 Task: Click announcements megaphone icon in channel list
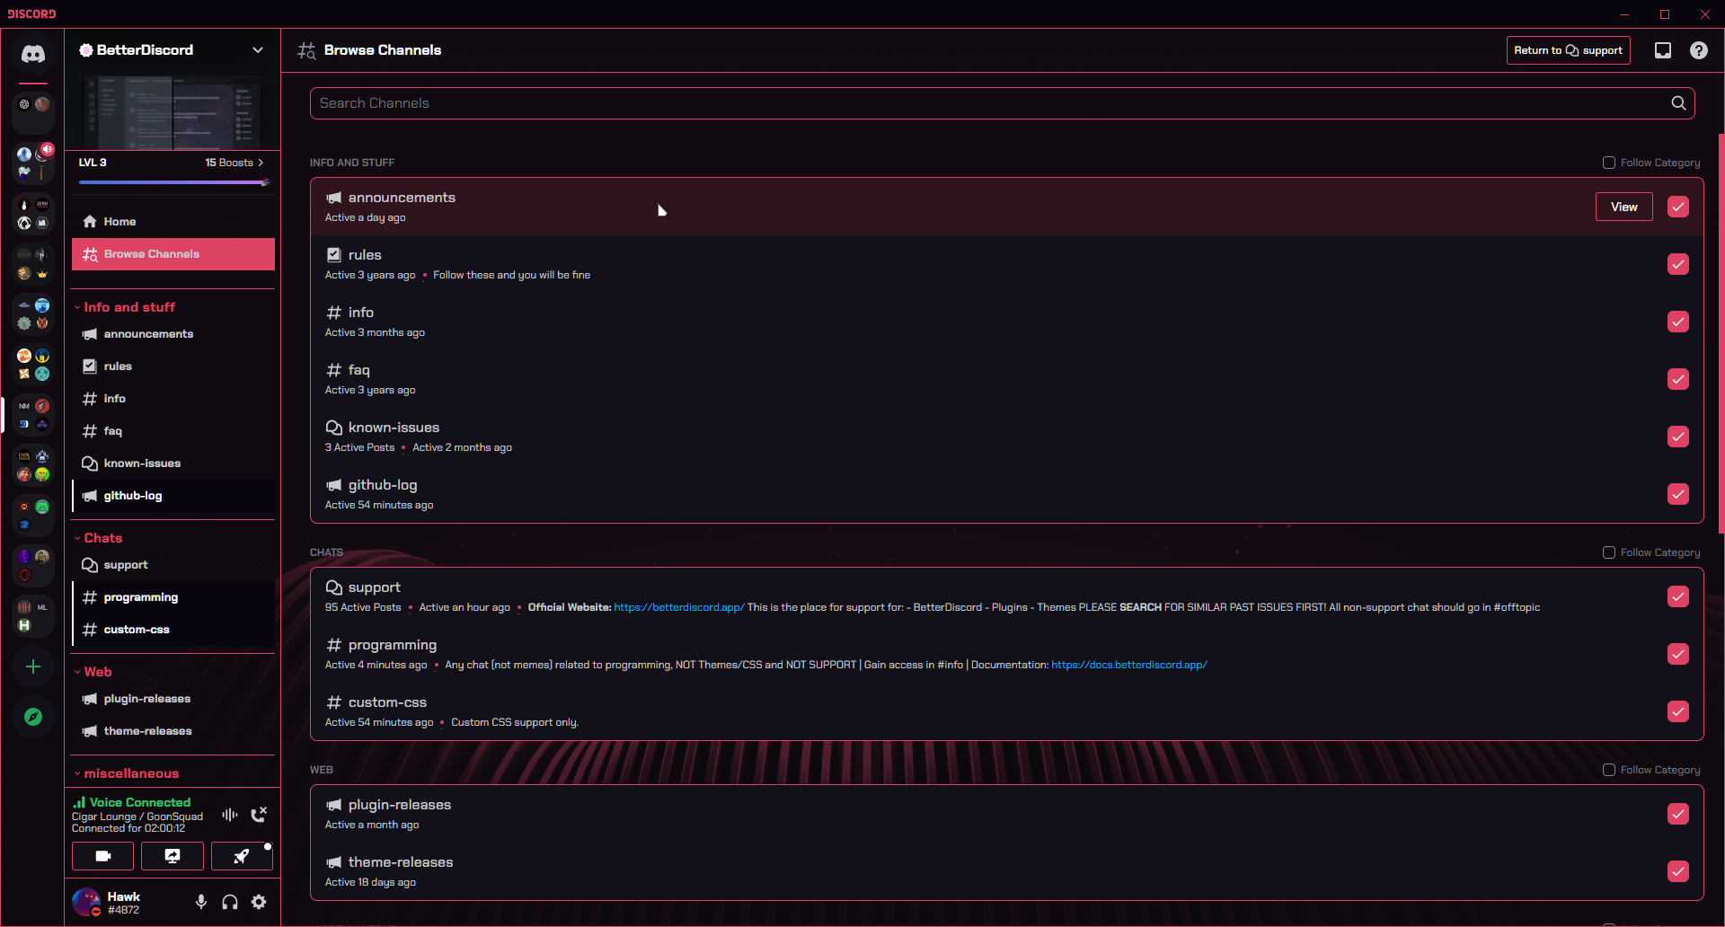click(90, 334)
